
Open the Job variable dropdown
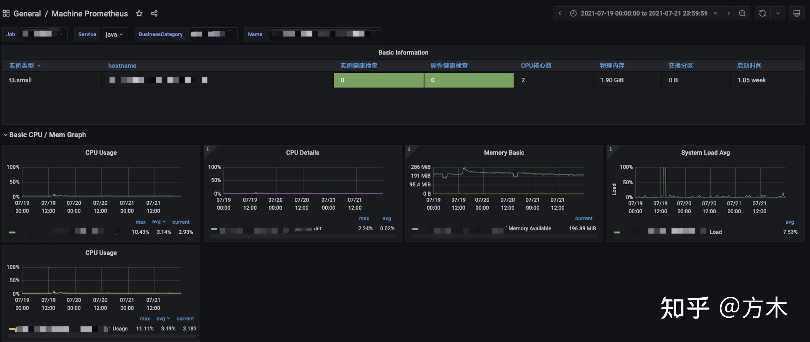pyautogui.click(x=44, y=34)
